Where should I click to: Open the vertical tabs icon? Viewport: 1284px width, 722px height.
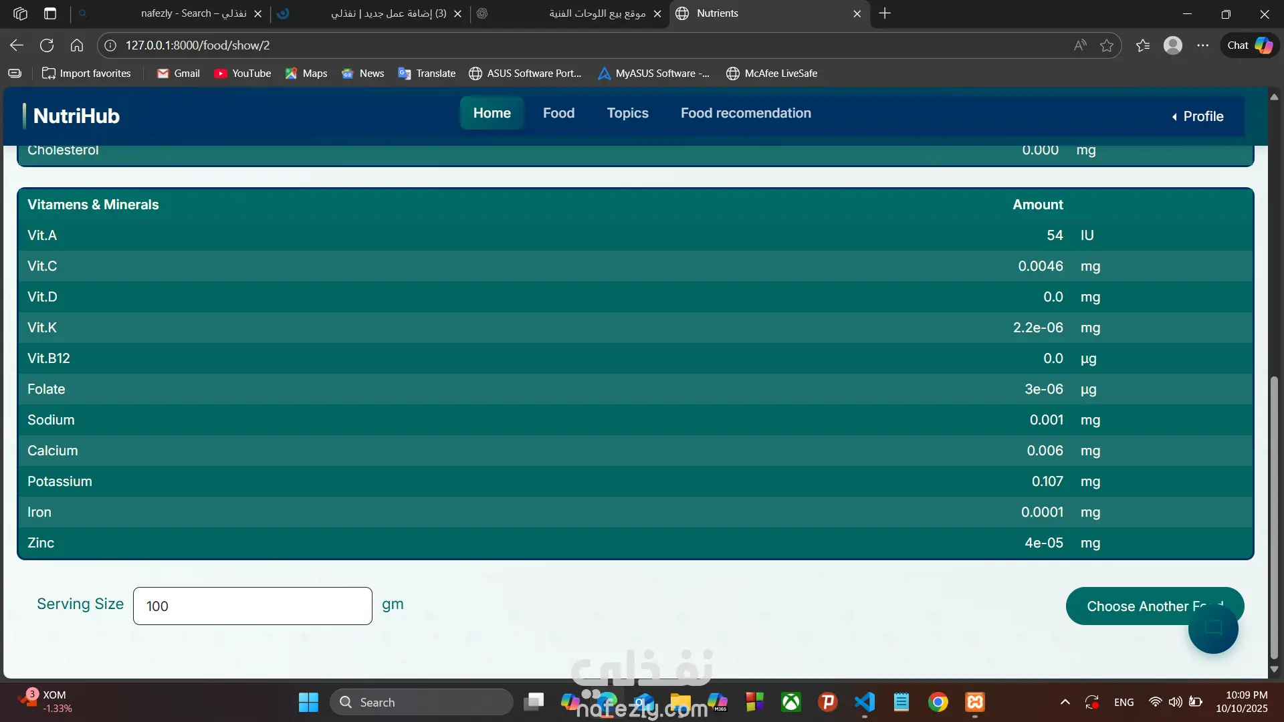(50, 13)
